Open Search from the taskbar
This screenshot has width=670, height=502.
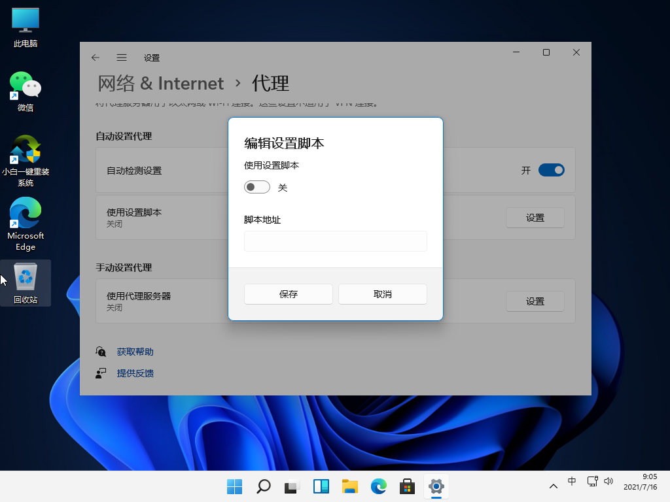(x=263, y=487)
